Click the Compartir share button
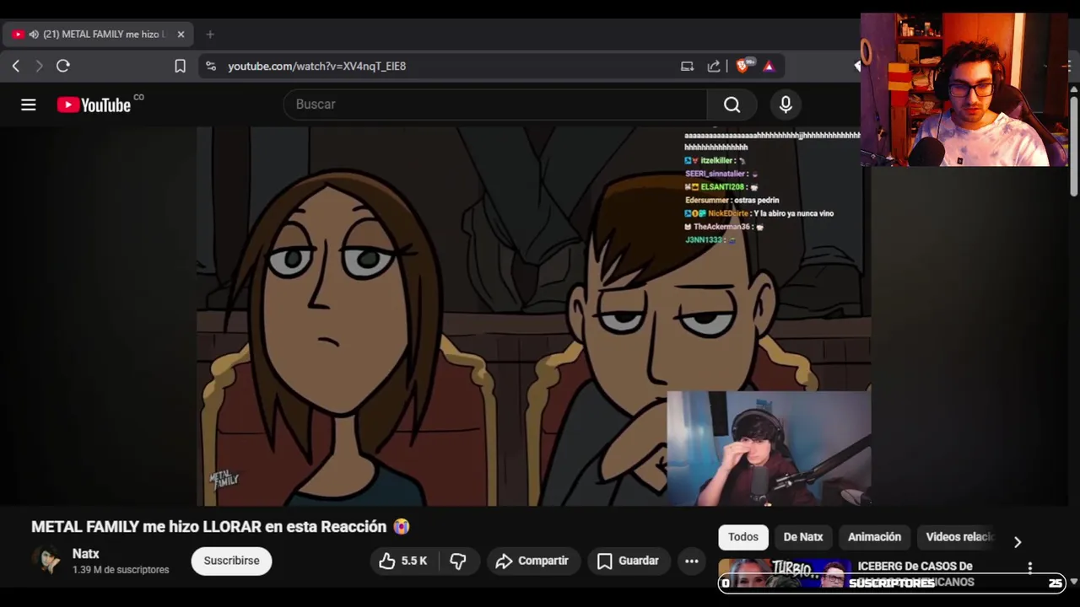 pos(532,561)
